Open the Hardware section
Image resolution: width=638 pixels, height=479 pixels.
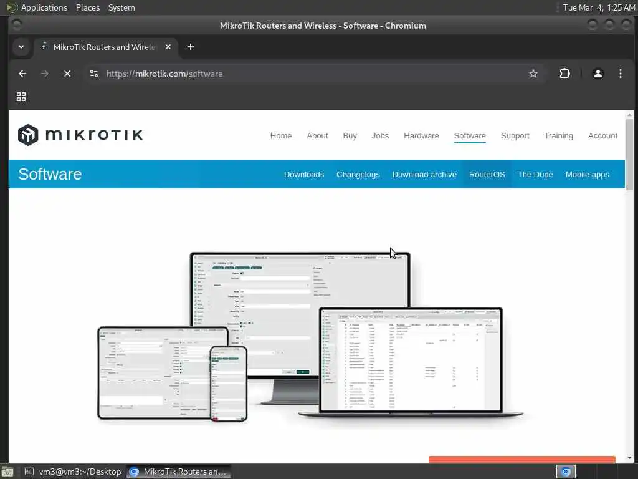pos(421,135)
